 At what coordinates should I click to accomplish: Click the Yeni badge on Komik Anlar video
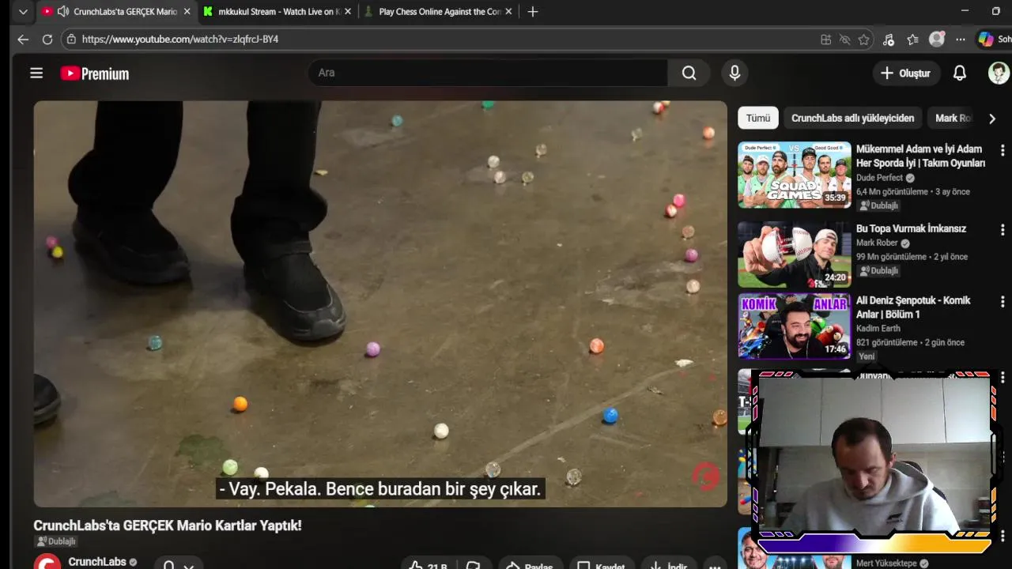(867, 356)
